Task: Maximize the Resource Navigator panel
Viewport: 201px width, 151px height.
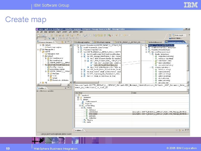Action: point(71,42)
